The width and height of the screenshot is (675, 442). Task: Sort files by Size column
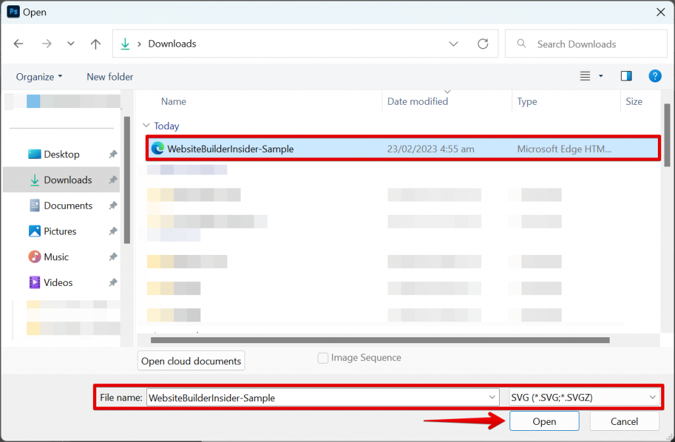(x=633, y=101)
